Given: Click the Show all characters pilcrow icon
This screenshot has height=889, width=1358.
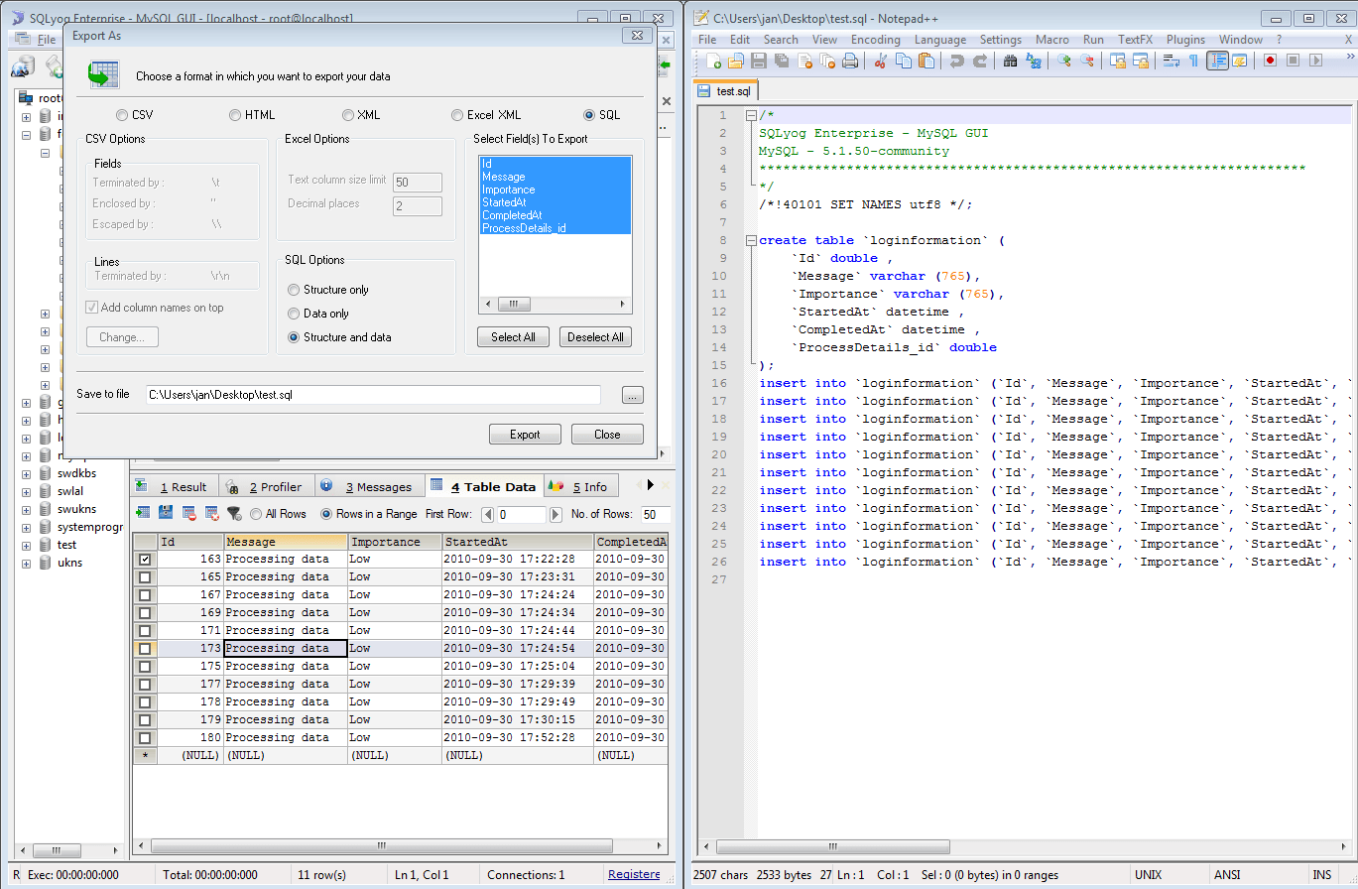Looking at the screenshot, I should click(x=1194, y=61).
